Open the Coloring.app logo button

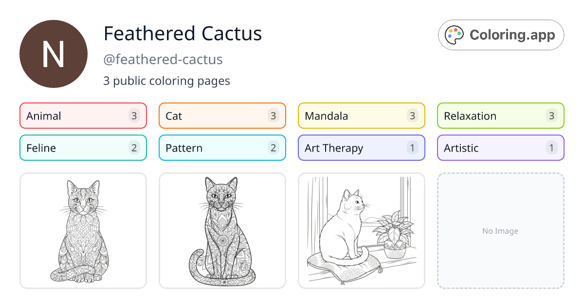(501, 35)
